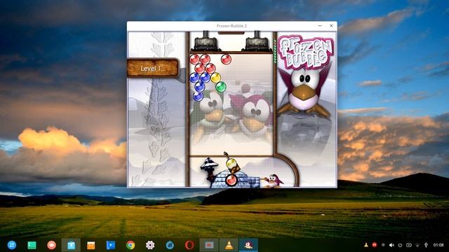The image size is (449, 252).
Task: Click the next red bubble on the igloo
Action: [x=231, y=180]
